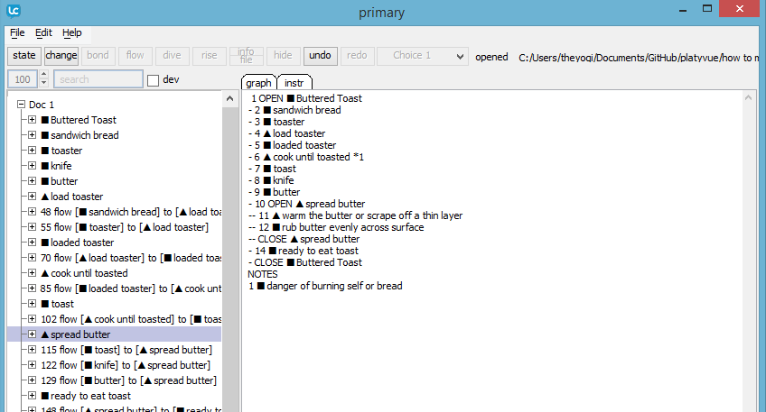Expand the spread butter tree node
Viewport: 766px width, 412px height.
coord(33,334)
